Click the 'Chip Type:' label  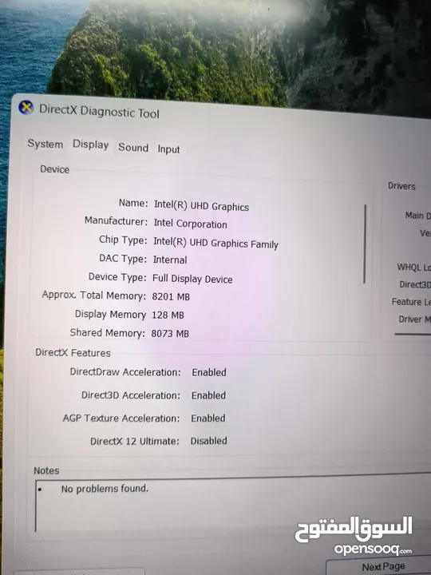pyautogui.click(x=123, y=240)
